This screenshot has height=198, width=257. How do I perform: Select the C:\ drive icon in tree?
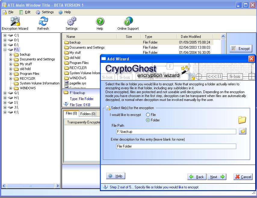coord(11,35)
